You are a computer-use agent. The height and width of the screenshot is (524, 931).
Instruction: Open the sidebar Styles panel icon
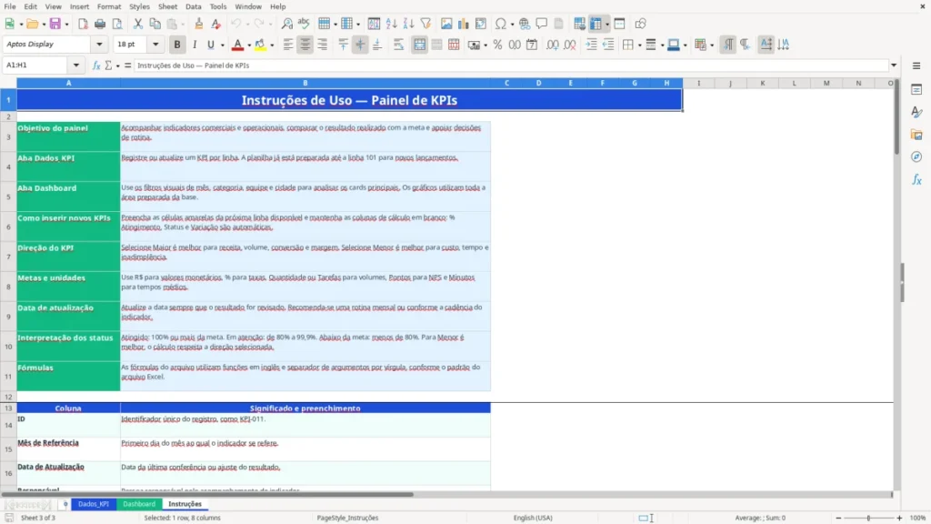(x=916, y=112)
